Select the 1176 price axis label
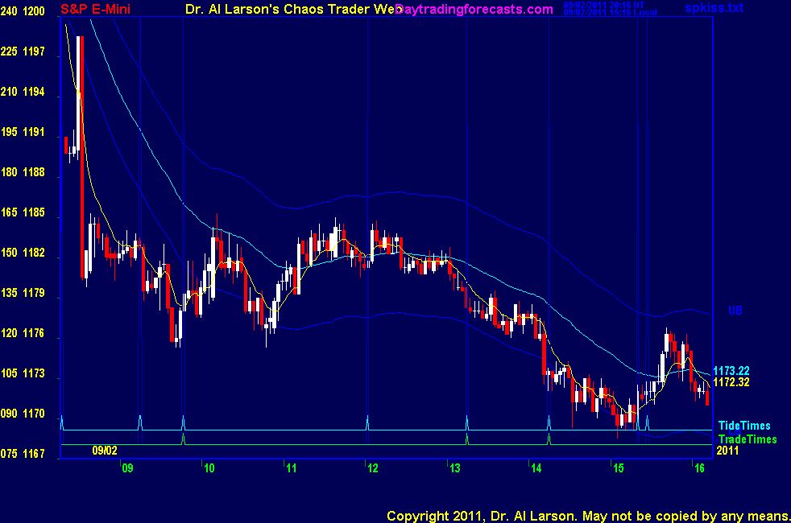Image resolution: width=791 pixels, height=523 pixels. click(34, 333)
